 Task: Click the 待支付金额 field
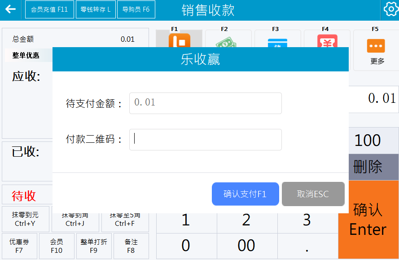pos(206,103)
